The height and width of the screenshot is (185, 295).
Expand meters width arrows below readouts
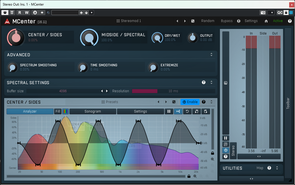(259, 156)
